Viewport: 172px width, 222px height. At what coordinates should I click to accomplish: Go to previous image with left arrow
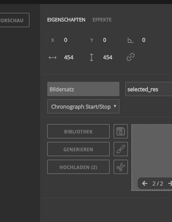pyautogui.click(x=144, y=183)
